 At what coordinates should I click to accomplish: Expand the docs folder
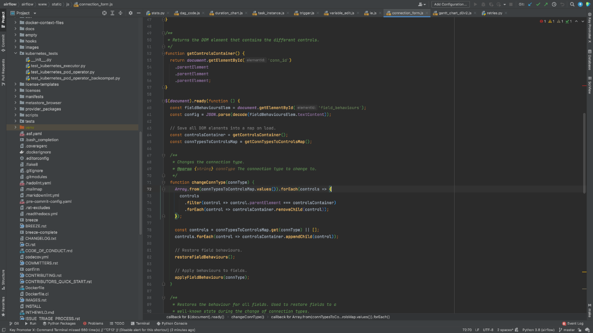click(x=15, y=29)
